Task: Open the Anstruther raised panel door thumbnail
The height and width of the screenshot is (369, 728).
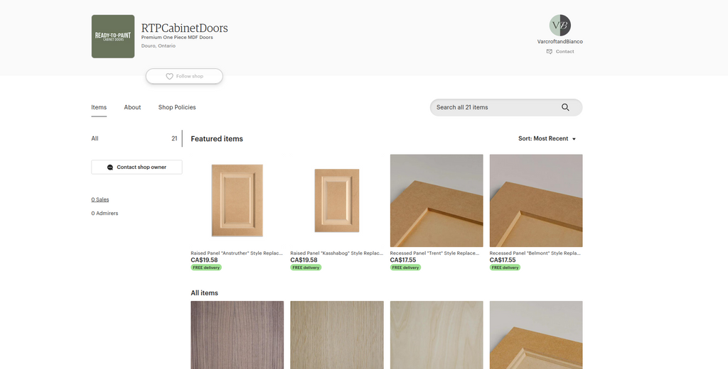Action: pyautogui.click(x=237, y=201)
